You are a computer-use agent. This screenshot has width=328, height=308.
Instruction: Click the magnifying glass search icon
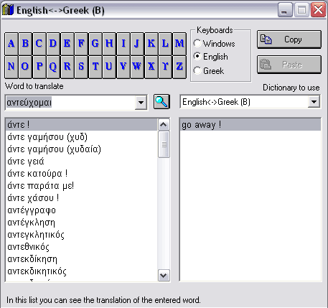click(x=161, y=102)
